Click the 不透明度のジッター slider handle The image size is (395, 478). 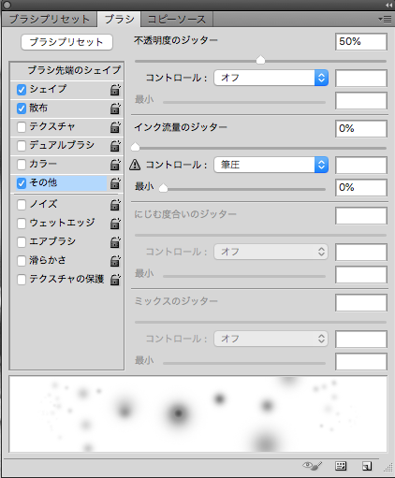[x=260, y=60]
